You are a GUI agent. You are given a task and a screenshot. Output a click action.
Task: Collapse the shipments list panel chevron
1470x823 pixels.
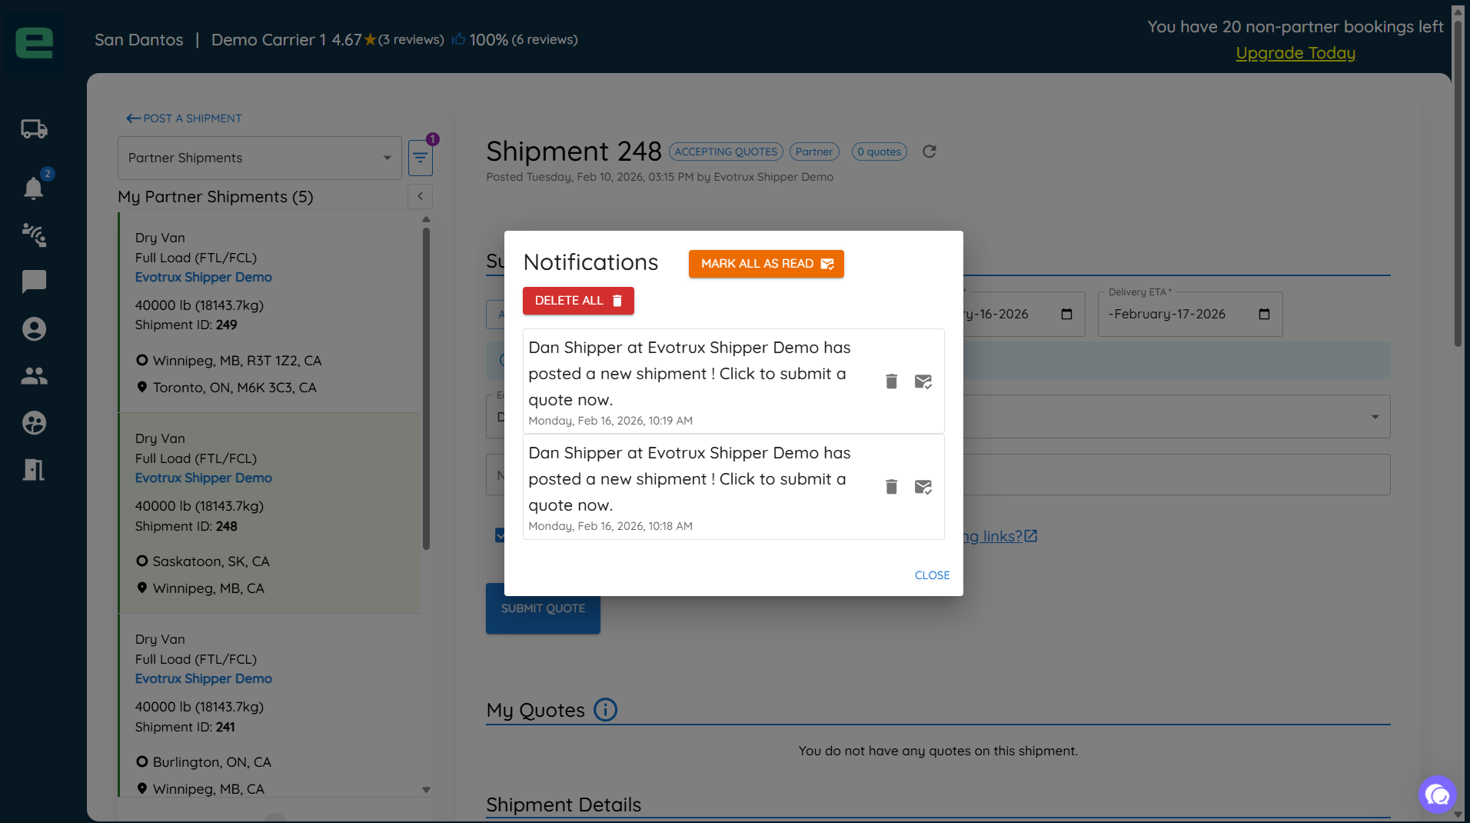420,196
